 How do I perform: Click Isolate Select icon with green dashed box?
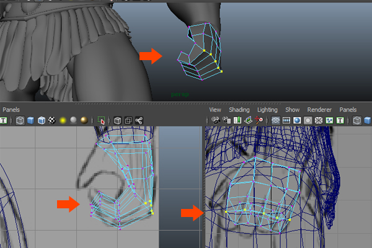(x=101, y=120)
